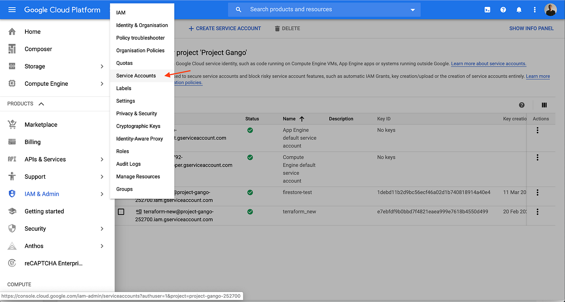Screen dimensions: 565x302
Task: Open your Google account avatar
Action: point(550,9)
